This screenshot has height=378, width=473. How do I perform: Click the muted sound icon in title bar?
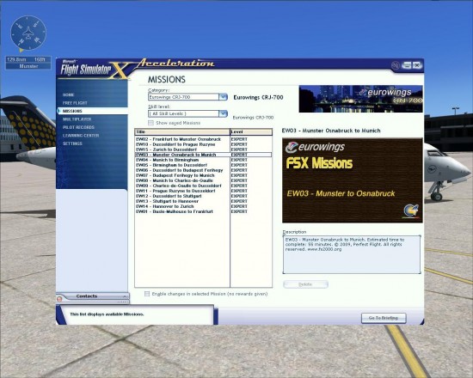[396, 65]
